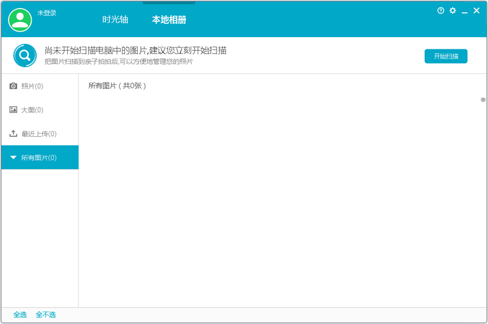Click the picture icon beside 大图
This screenshot has width=488, height=324.
pos(13,110)
